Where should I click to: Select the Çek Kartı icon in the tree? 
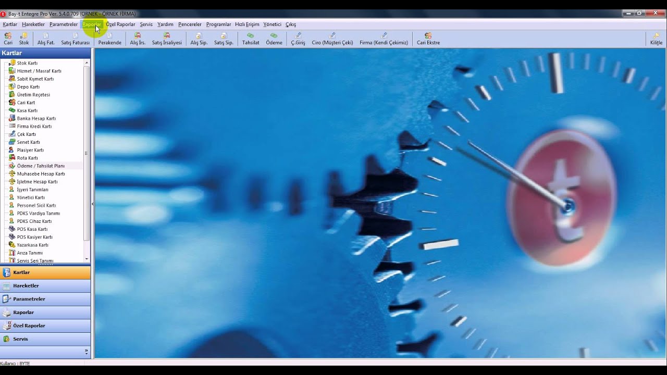12,134
